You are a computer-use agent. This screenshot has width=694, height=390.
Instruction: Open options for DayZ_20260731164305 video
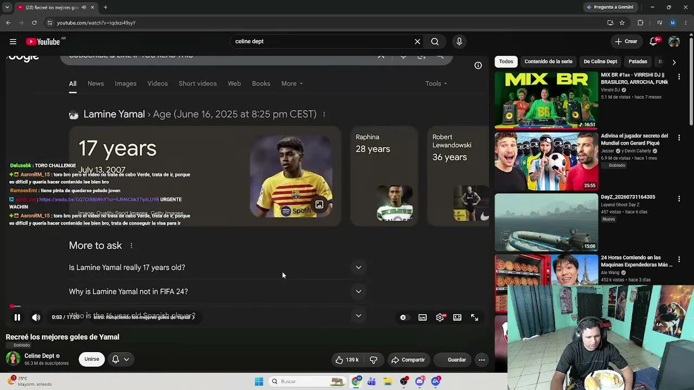coord(679,199)
